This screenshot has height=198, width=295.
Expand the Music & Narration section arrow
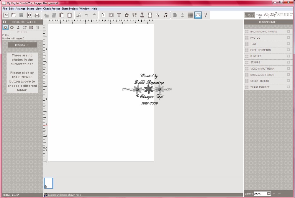tap(288, 75)
